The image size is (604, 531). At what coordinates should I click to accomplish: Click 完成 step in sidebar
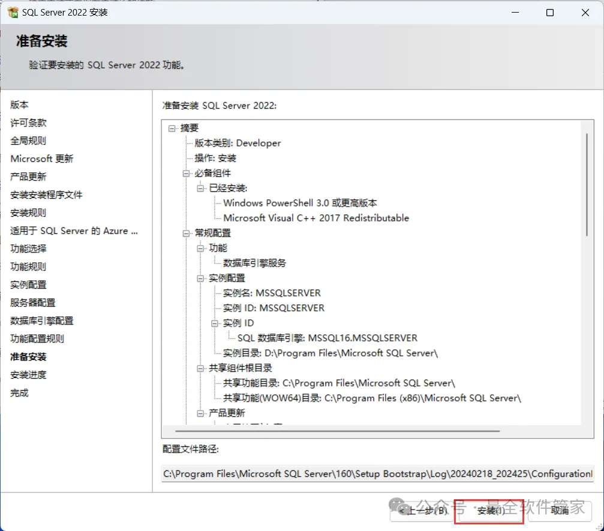[x=19, y=393]
